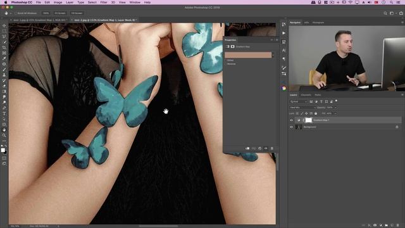Select the mask icon in Properties header
405x228 pixels.
click(x=232, y=46)
